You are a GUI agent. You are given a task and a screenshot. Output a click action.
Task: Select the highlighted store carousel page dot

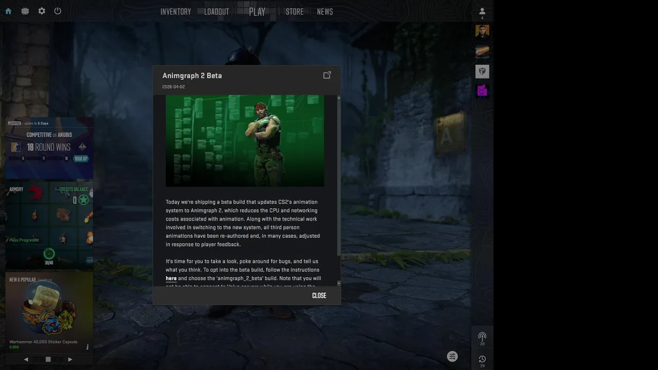tap(48, 359)
